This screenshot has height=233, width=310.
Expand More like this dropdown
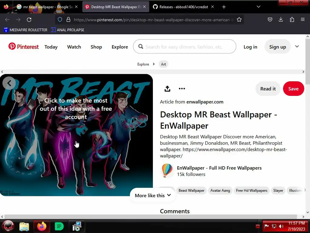[x=153, y=195]
